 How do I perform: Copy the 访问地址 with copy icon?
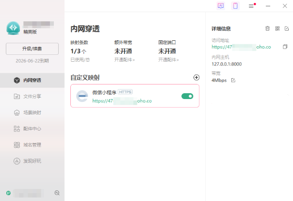tap(285, 47)
